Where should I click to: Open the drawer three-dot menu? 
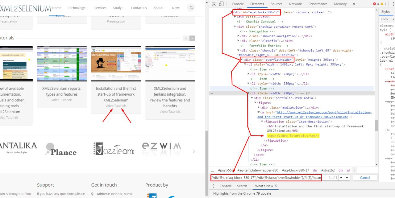point(214,186)
